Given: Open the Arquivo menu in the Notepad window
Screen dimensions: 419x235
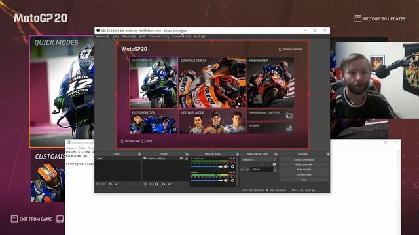Looking at the screenshot, I should point(71,148).
